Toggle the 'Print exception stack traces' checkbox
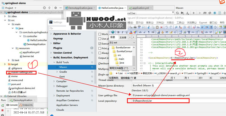226x116 pixels. 100,48
